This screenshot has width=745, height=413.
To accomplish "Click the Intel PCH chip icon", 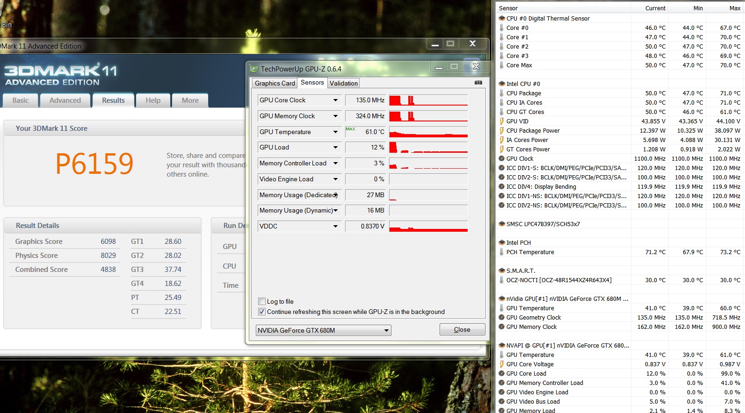I will [502, 242].
